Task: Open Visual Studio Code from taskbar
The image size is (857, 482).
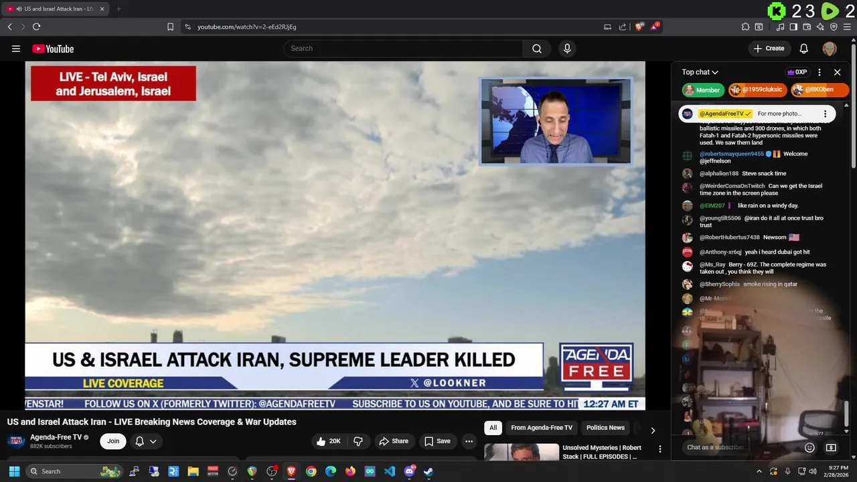Action: 390,471
